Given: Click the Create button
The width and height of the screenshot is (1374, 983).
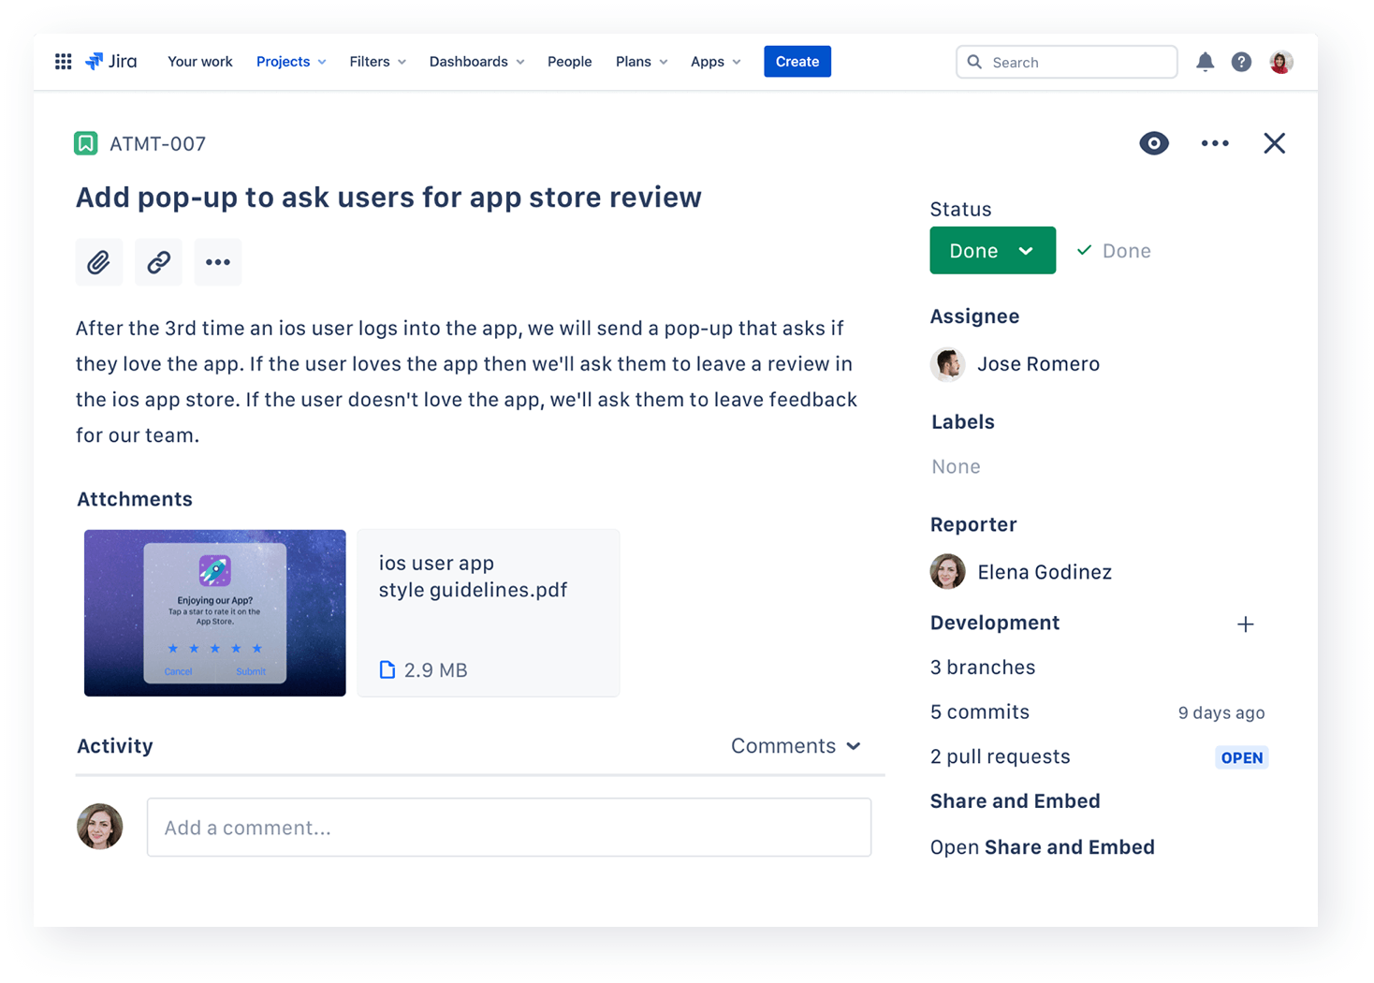Looking at the screenshot, I should point(797,62).
